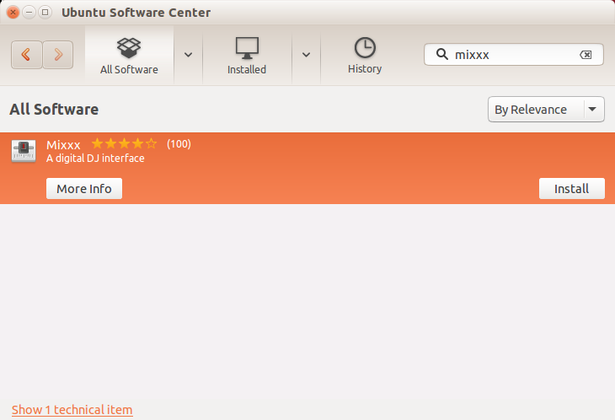Screen dimensions: 615x420
Task: Click the Mixxx star rating
Action: pyautogui.click(x=124, y=143)
